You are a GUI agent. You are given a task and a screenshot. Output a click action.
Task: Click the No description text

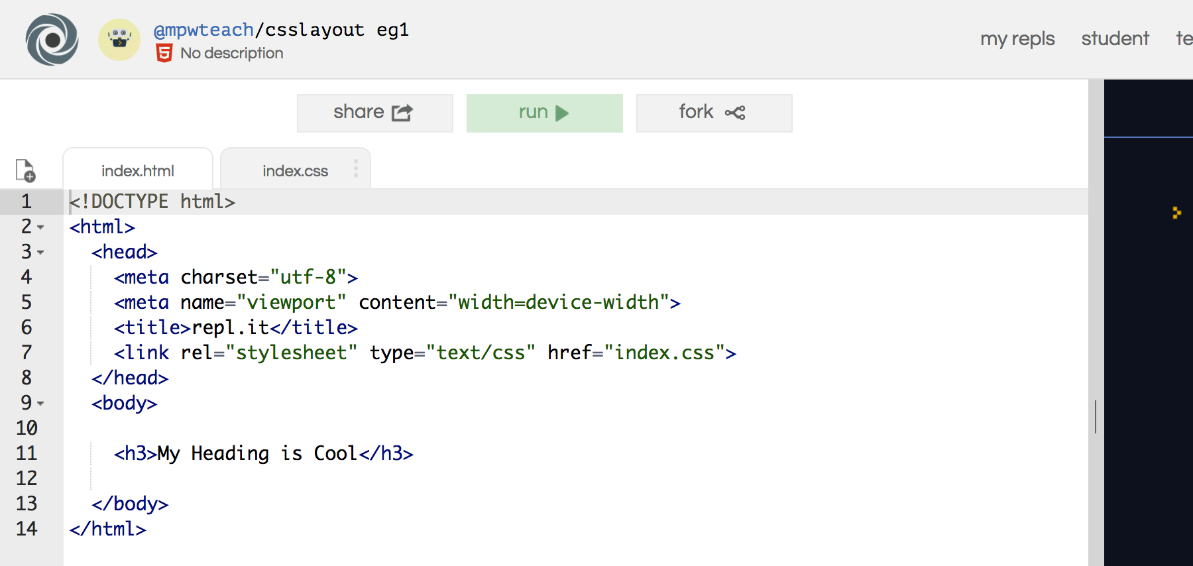232,53
